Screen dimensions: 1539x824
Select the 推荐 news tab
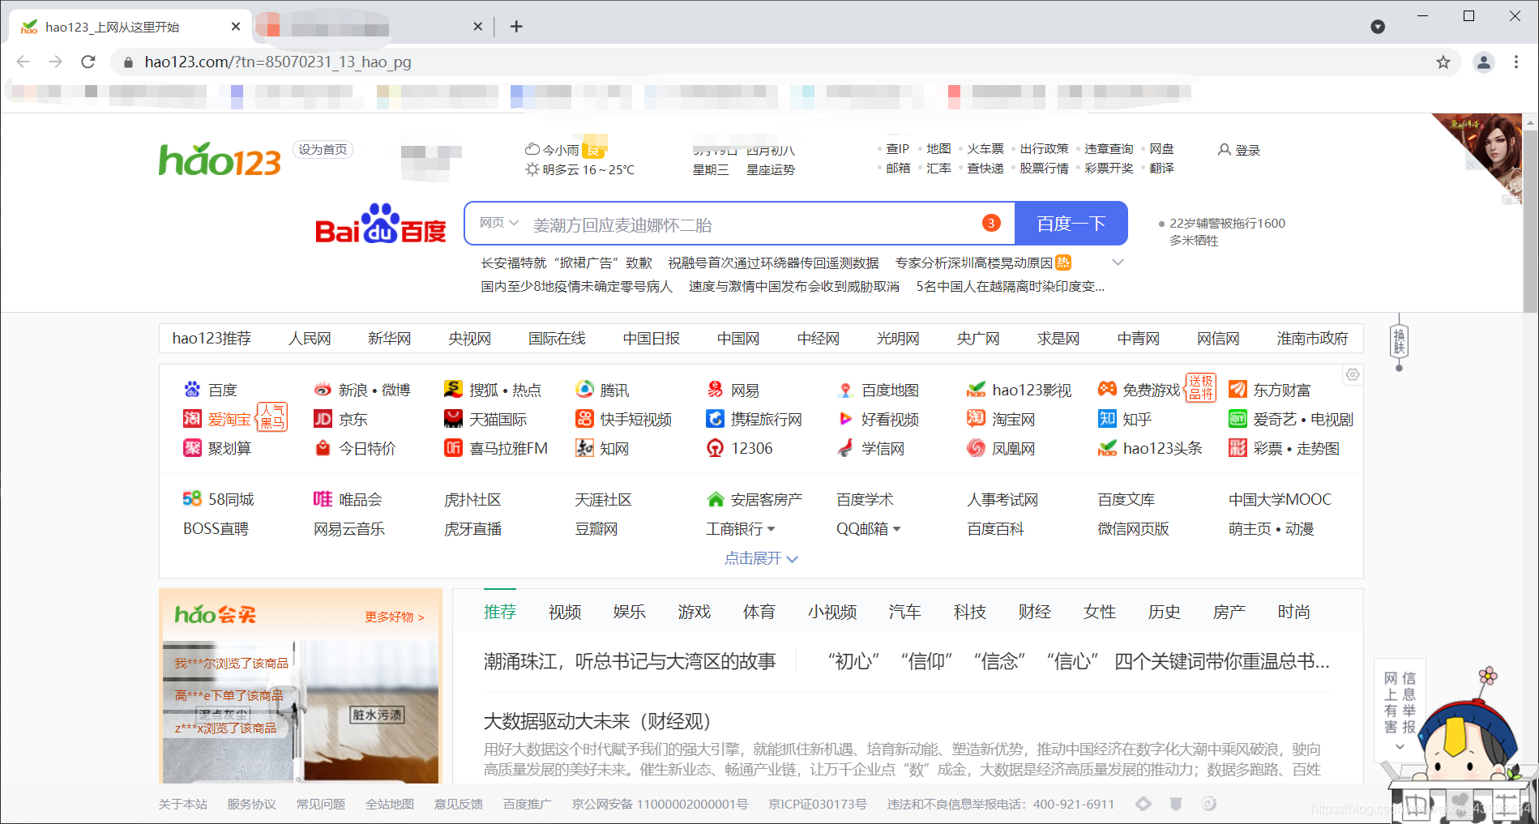500,612
